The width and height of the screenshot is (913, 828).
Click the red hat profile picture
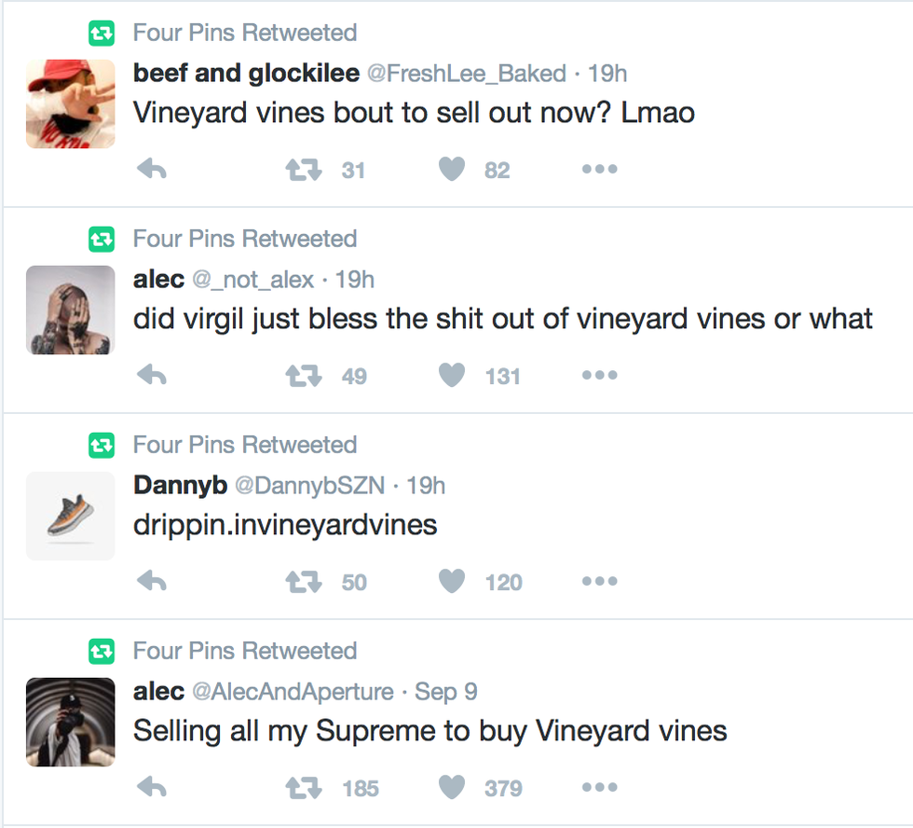pos(70,103)
